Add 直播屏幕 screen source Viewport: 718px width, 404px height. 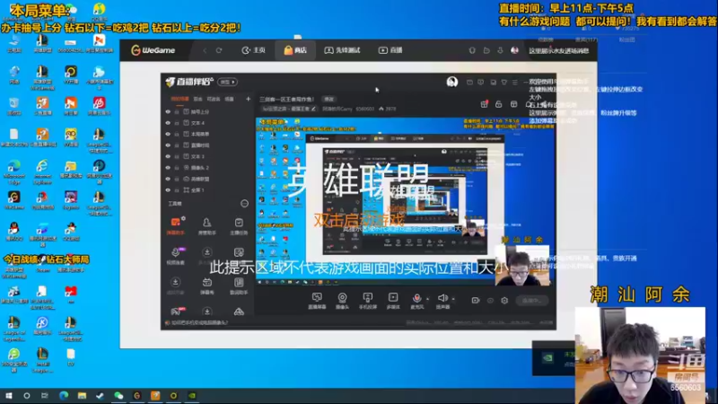click(x=317, y=301)
